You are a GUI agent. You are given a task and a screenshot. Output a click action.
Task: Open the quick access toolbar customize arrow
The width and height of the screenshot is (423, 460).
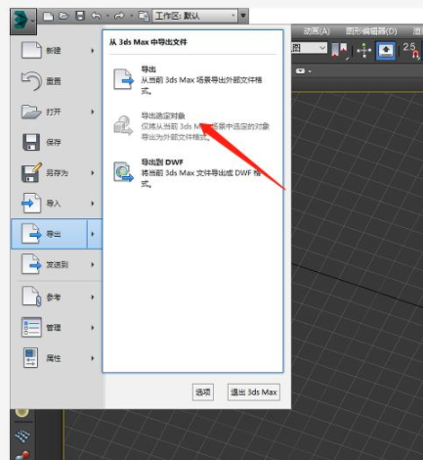(x=243, y=16)
